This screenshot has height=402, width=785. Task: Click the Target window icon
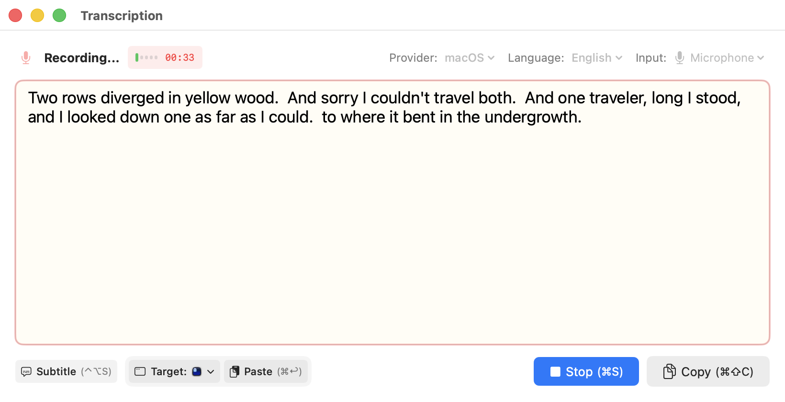140,372
